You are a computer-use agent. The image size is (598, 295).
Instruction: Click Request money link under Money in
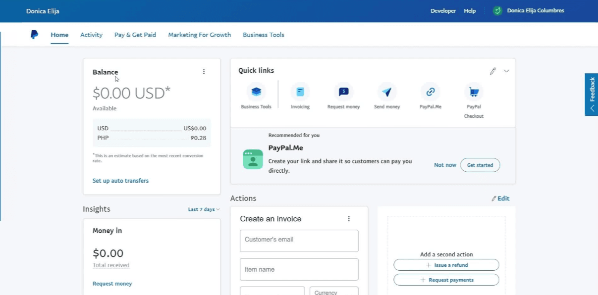tap(112, 284)
